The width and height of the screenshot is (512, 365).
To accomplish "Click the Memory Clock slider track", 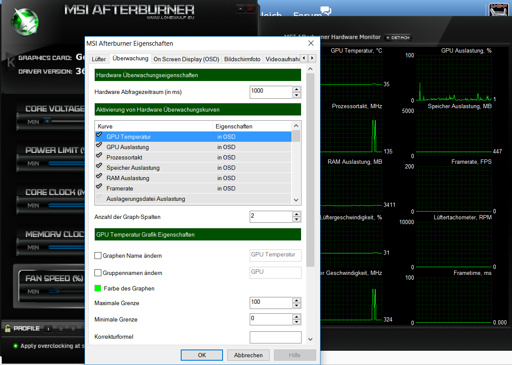I will pos(66,247).
